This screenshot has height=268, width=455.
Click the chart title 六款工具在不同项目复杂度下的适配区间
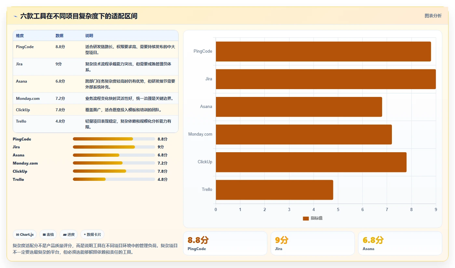pos(79,16)
